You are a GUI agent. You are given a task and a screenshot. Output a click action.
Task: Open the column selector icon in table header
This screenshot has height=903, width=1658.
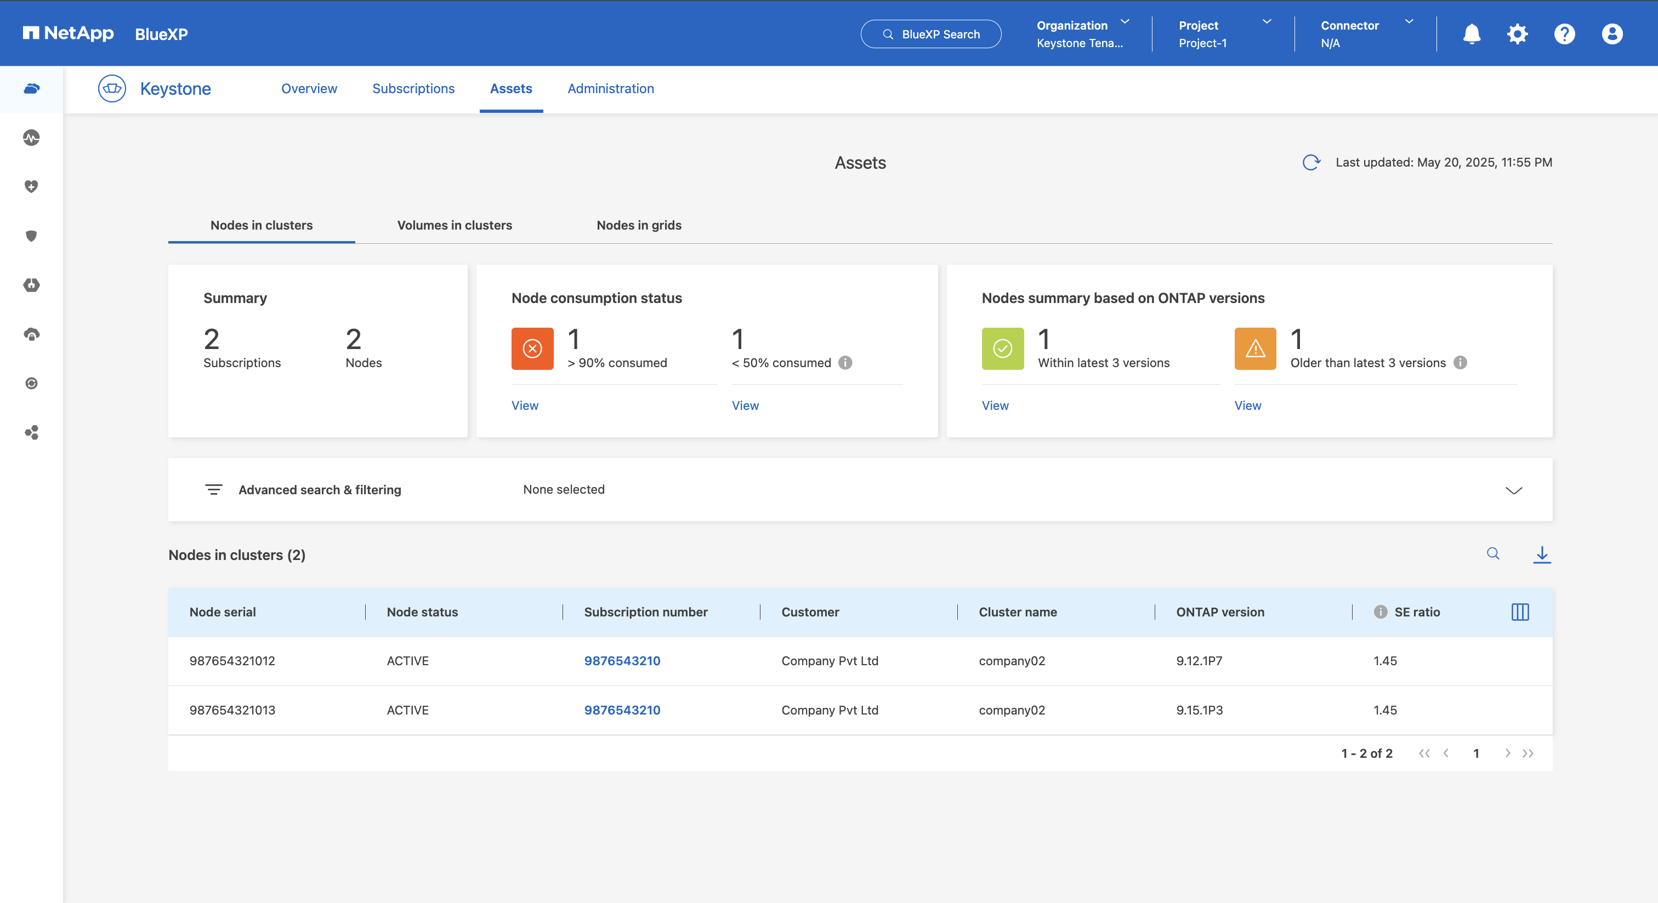pyautogui.click(x=1520, y=611)
